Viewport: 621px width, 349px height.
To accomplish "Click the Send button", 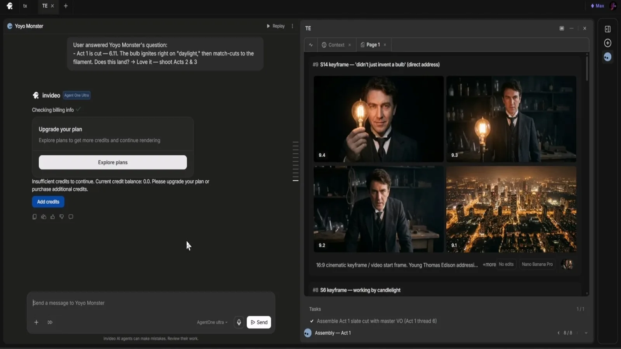I will 259,322.
